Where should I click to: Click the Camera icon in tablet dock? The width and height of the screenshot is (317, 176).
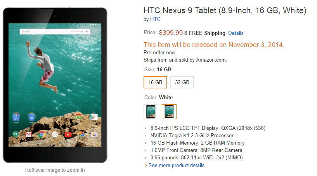[94, 135]
